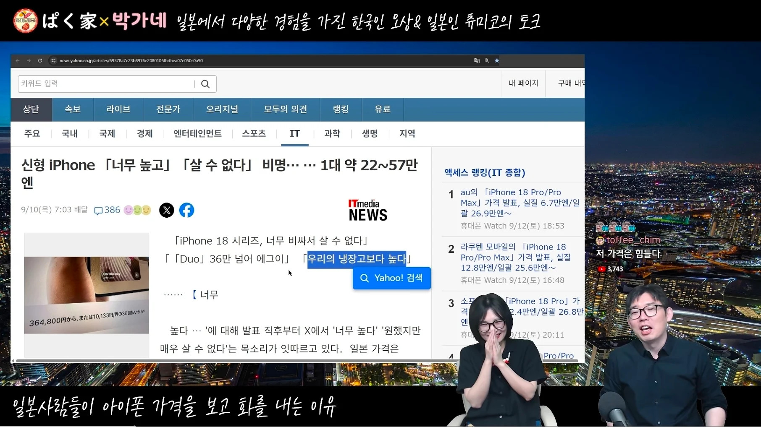Open the article's iPhone price thumbnail
The height and width of the screenshot is (427, 761).
tap(87, 295)
